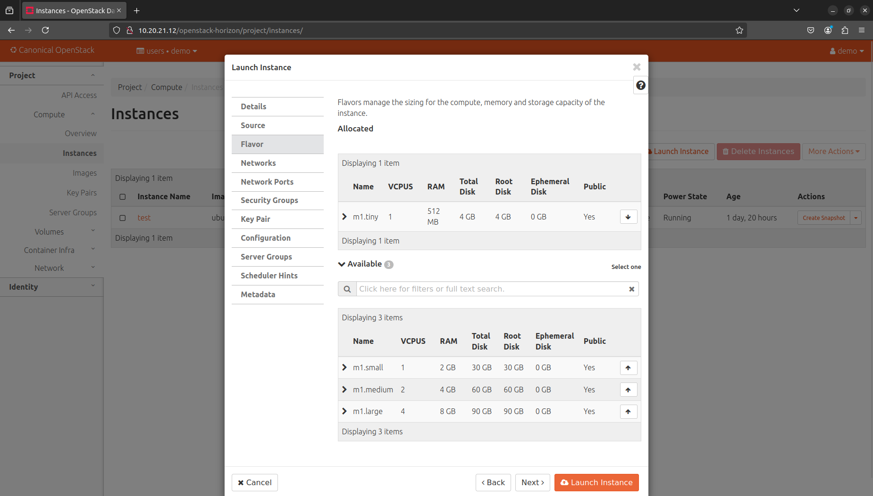The height and width of the screenshot is (496, 873).
Task: Allocate m1.small flavor with up arrow
Action: [x=628, y=368]
